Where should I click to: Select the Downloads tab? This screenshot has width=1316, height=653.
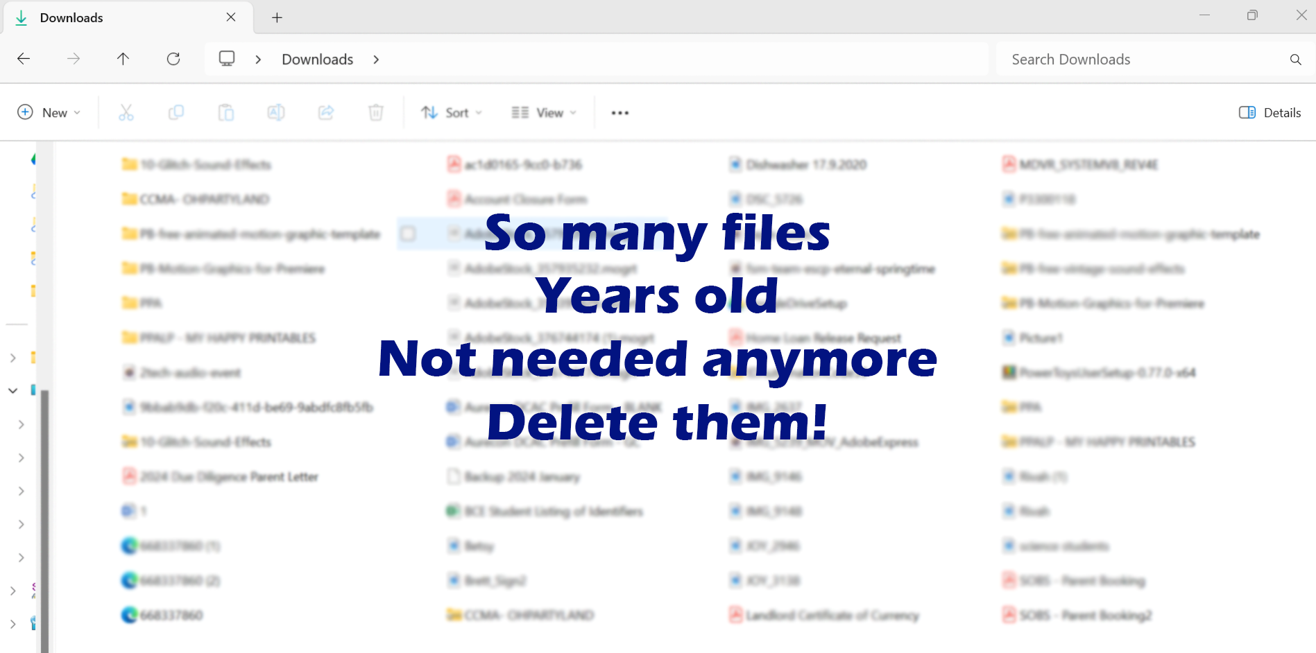point(71,17)
